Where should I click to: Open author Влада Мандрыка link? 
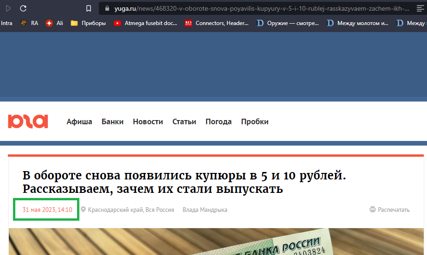(205, 210)
